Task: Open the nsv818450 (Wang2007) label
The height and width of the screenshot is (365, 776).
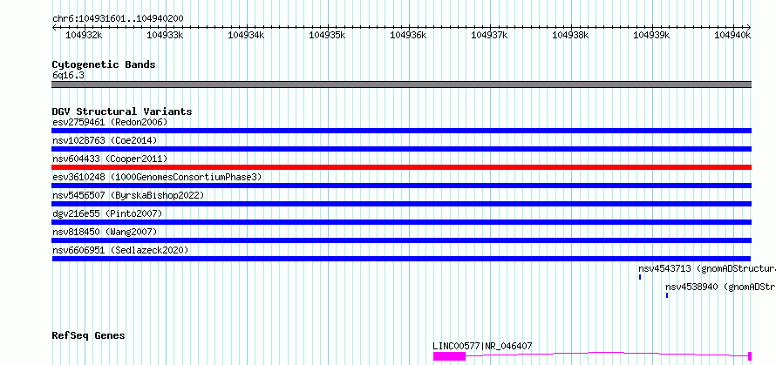Action: (x=105, y=232)
